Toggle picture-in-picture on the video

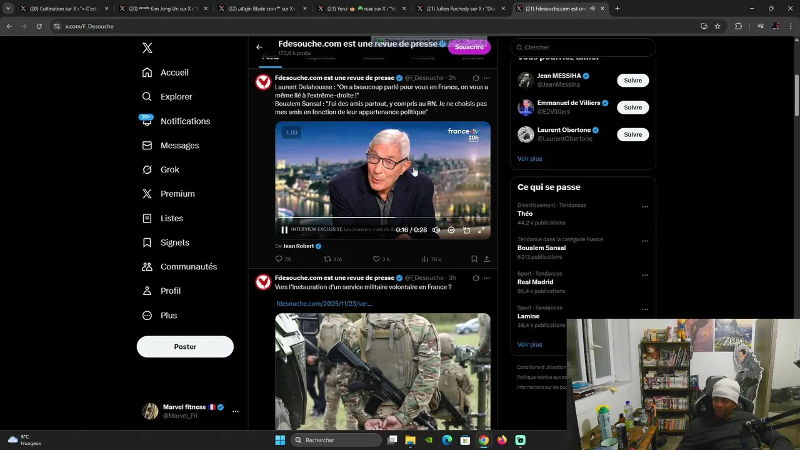tap(466, 230)
